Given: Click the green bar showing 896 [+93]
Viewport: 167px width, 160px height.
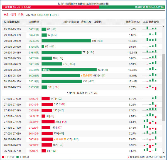Looking at the screenshot, I should click(x=66, y=41).
